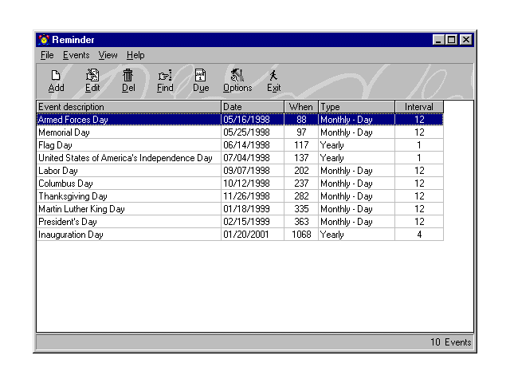Image resolution: width=510 pixels, height=383 pixels.
Task: Click the When column header
Action: (300, 107)
